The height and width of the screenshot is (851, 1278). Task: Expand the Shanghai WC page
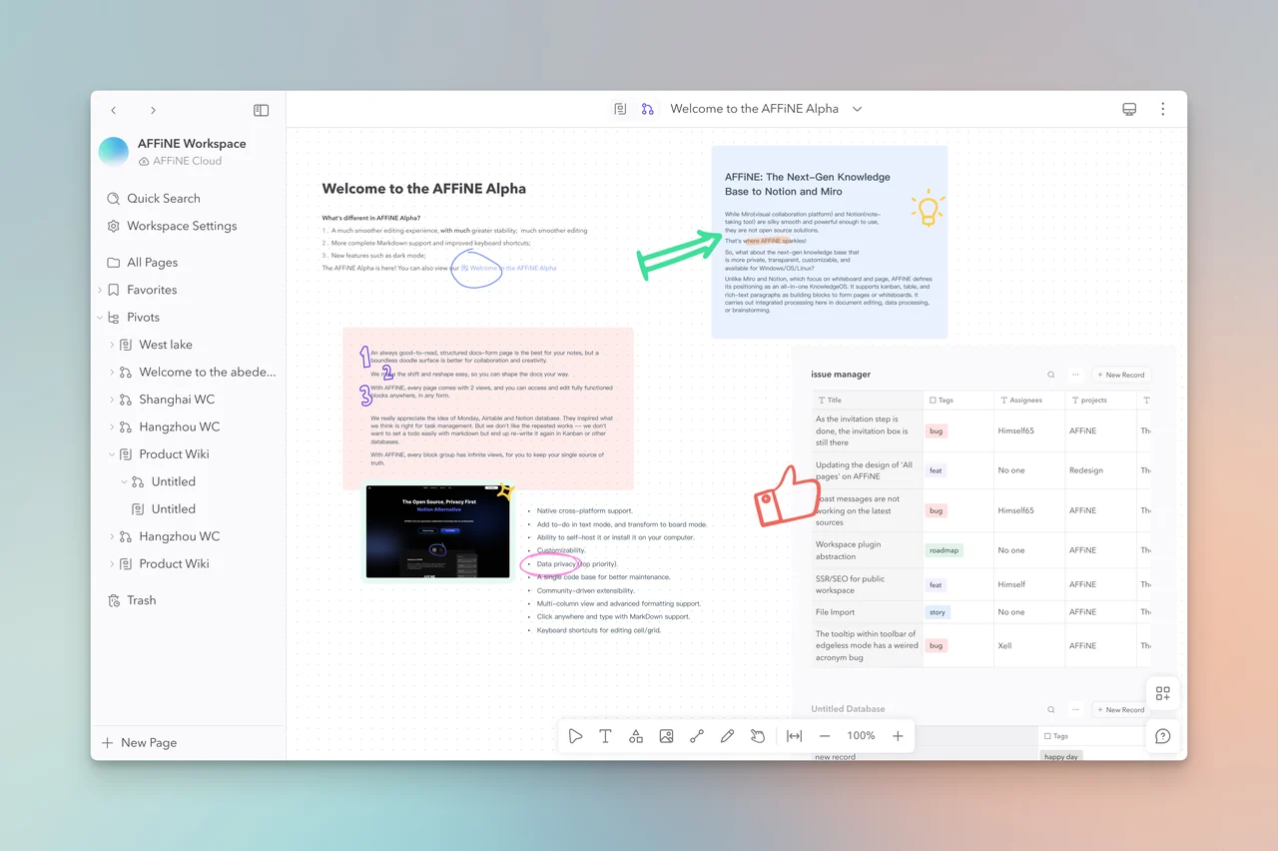112,400
